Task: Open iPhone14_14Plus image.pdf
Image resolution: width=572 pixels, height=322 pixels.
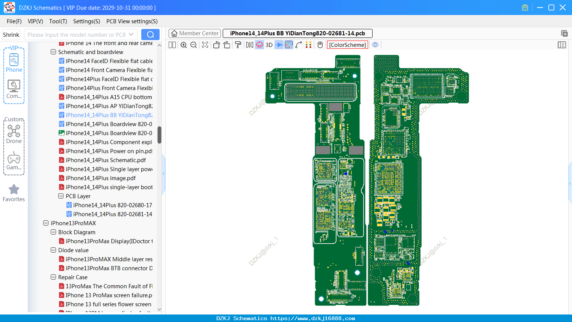Action: click(x=97, y=178)
